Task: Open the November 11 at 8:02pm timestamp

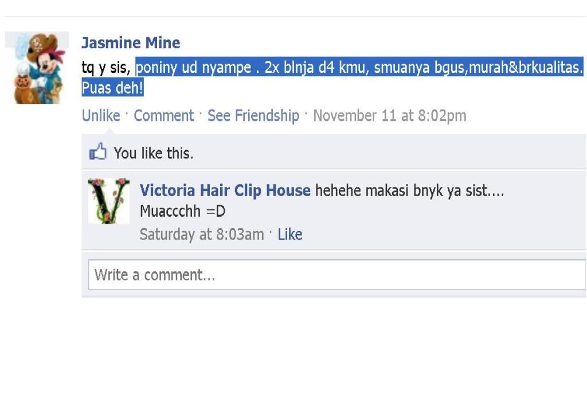Action: pyautogui.click(x=390, y=115)
